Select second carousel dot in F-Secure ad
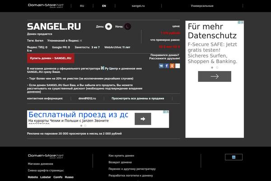The image size is (271, 181). tap(217, 67)
